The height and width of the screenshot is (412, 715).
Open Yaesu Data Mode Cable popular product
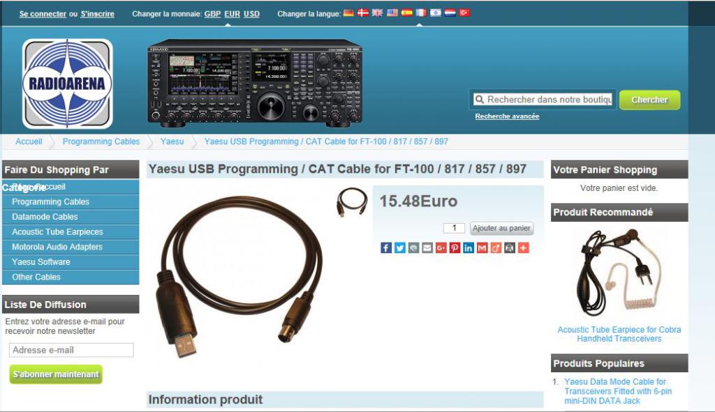coord(618,391)
